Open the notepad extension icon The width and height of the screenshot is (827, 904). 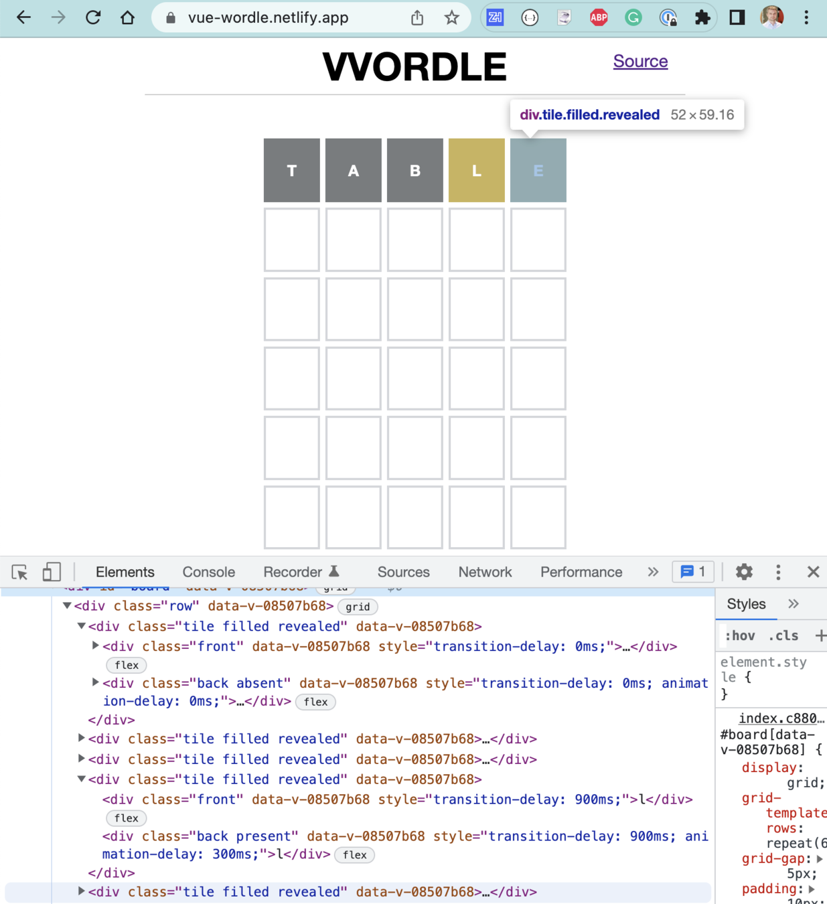tap(565, 17)
